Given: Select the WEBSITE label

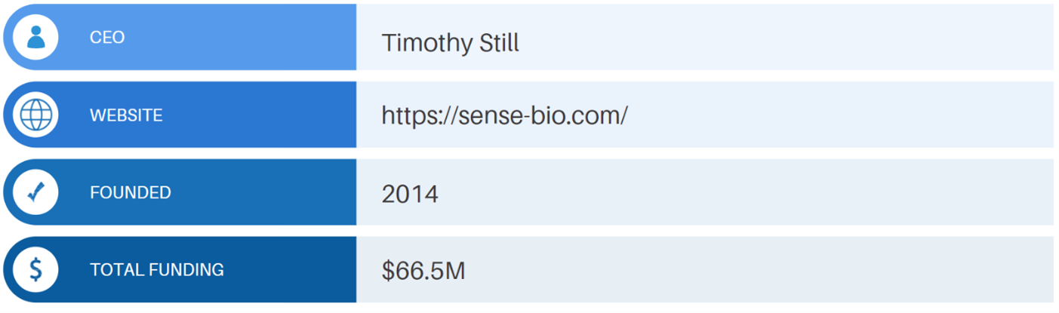Looking at the screenshot, I should coord(126,115).
